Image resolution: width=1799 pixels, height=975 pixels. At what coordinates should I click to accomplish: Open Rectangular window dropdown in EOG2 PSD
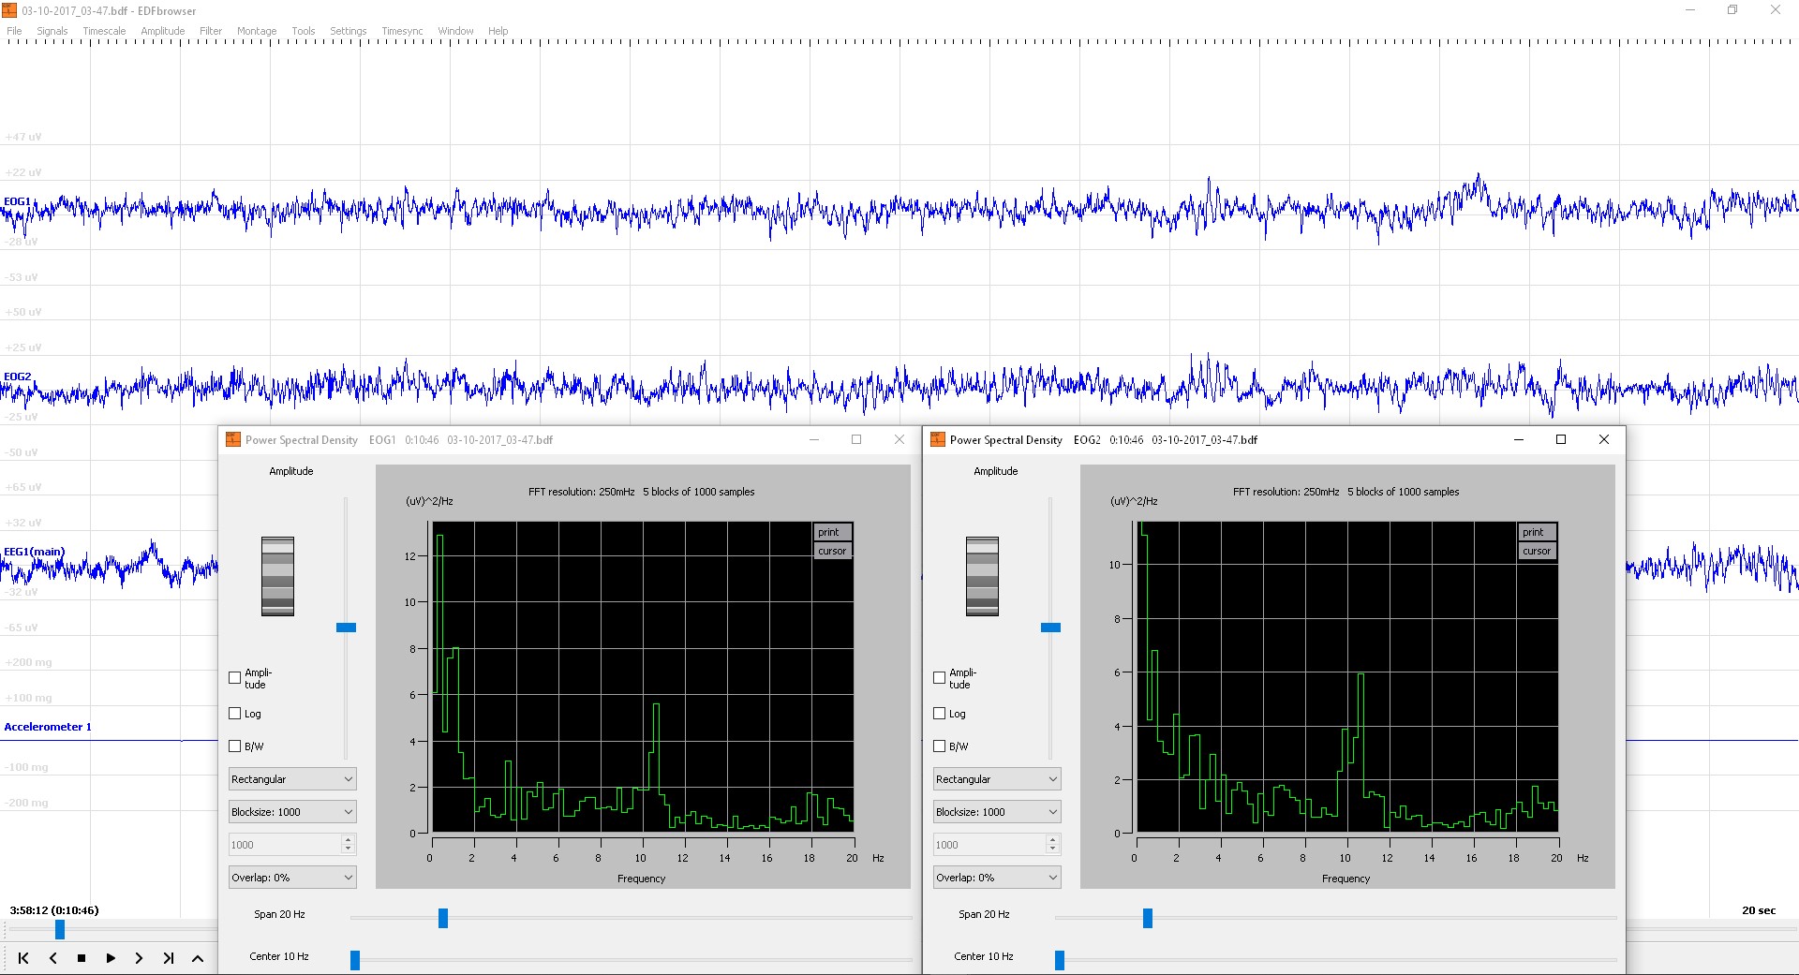(x=997, y=779)
